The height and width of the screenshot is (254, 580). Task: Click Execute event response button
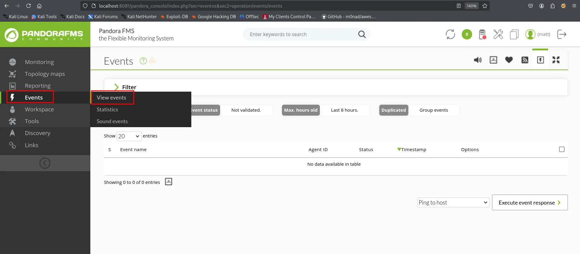[530, 202]
